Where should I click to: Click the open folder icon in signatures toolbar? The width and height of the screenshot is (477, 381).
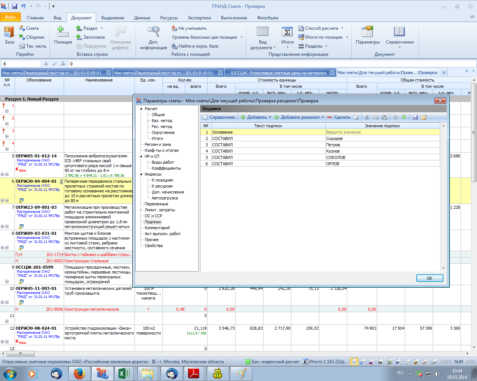(424, 117)
